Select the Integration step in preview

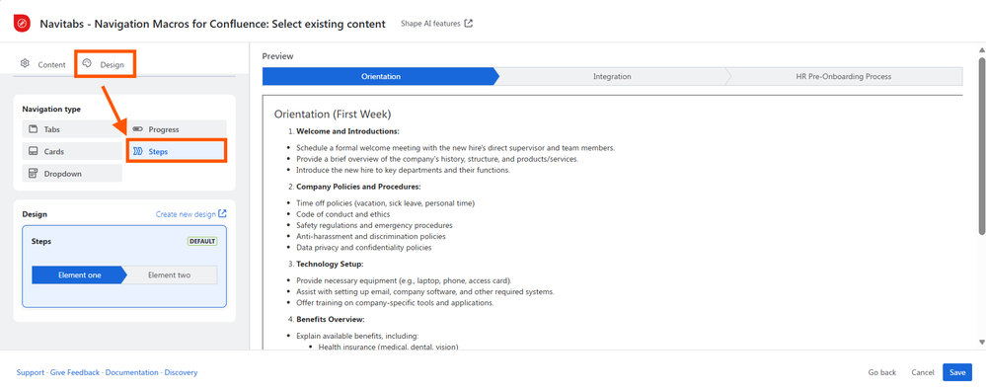tap(612, 77)
